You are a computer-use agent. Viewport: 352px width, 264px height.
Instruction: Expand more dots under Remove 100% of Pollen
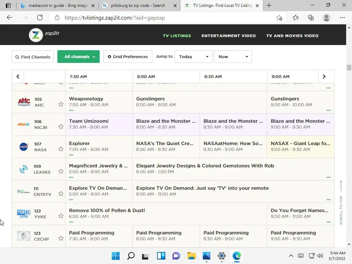[x=71, y=222]
